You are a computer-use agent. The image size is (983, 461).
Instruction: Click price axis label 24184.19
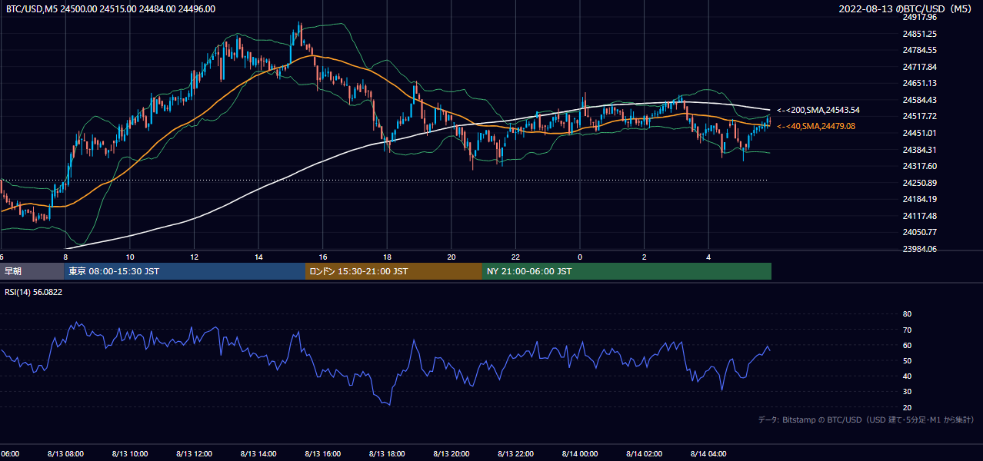(920, 199)
